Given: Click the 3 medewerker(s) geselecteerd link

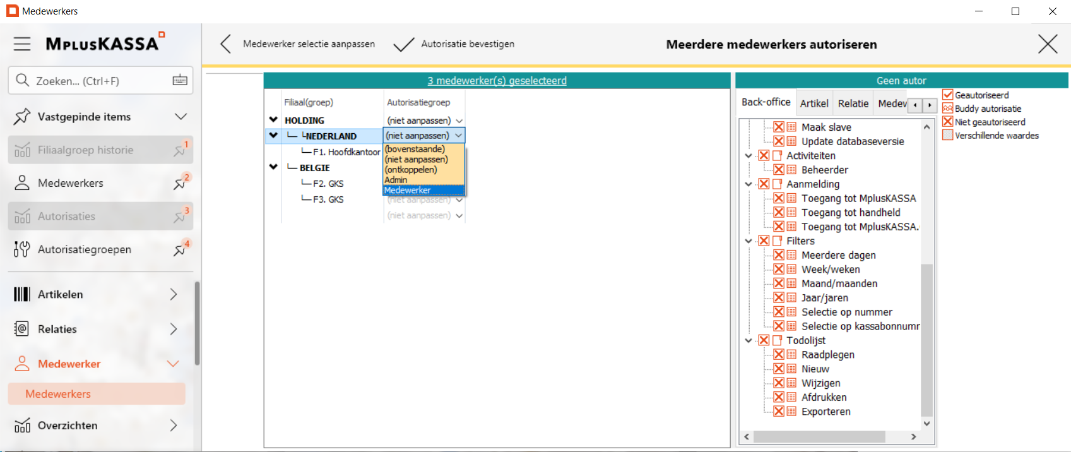Looking at the screenshot, I should tap(497, 81).
